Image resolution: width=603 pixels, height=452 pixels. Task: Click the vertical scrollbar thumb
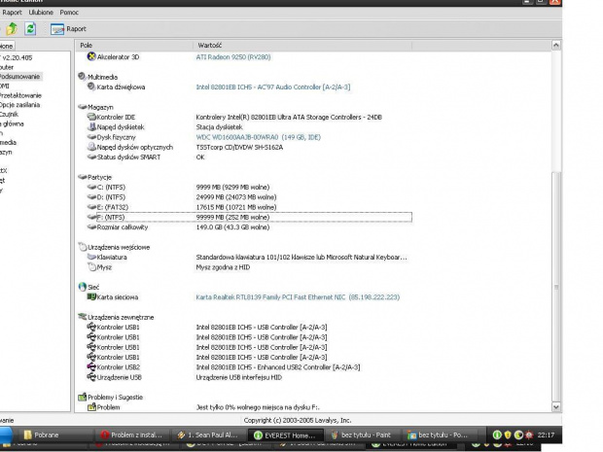pyautogui.click(x=555, y=287)
